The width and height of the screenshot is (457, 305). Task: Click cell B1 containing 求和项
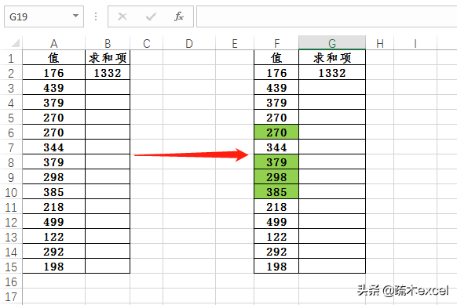pyautogui.click(x=108, y=57)
